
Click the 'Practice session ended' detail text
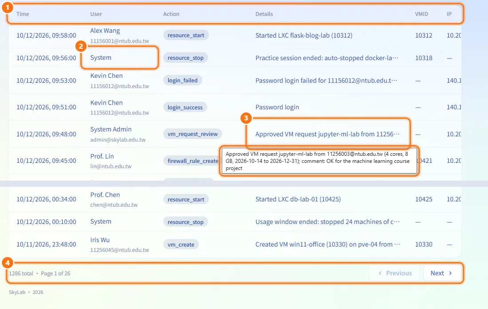tap(327, 58)
